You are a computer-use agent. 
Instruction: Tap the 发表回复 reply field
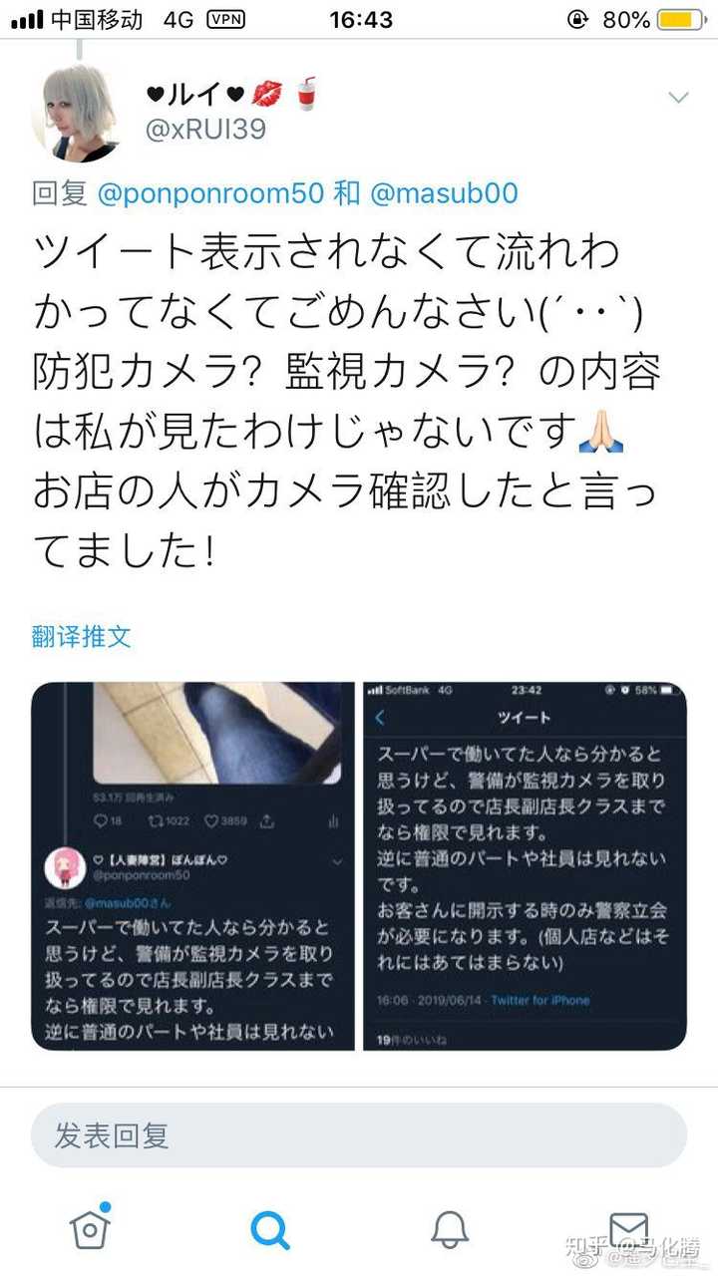[x=359, y=1134]
